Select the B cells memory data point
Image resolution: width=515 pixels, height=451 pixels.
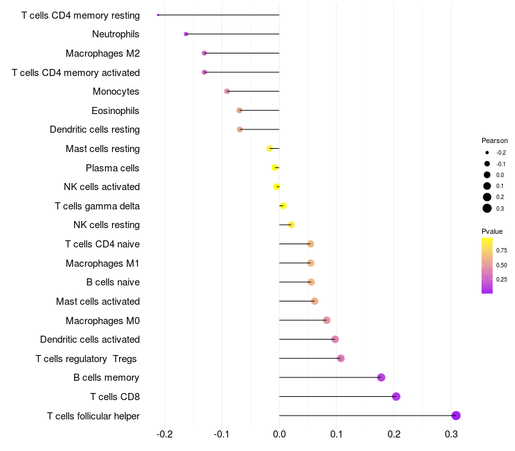click(x=381, y=378)
